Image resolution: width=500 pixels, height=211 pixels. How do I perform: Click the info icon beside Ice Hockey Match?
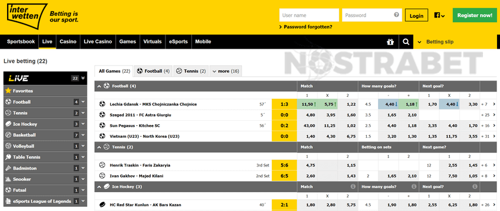point(353,187)
